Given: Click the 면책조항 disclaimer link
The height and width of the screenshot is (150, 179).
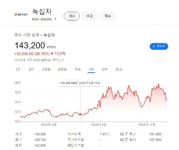Looking at the screenshot, I should 58,60.
